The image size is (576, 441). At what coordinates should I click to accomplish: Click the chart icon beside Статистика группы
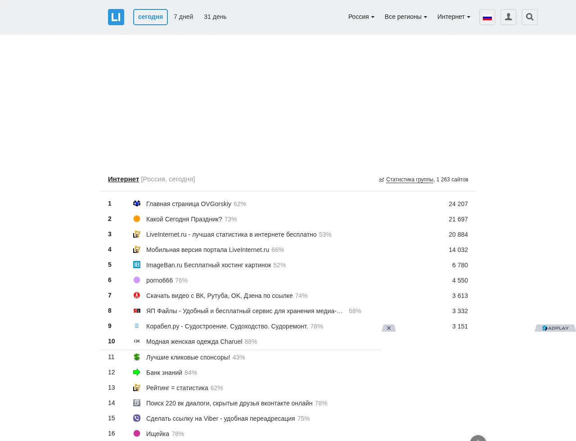(381, 180)
